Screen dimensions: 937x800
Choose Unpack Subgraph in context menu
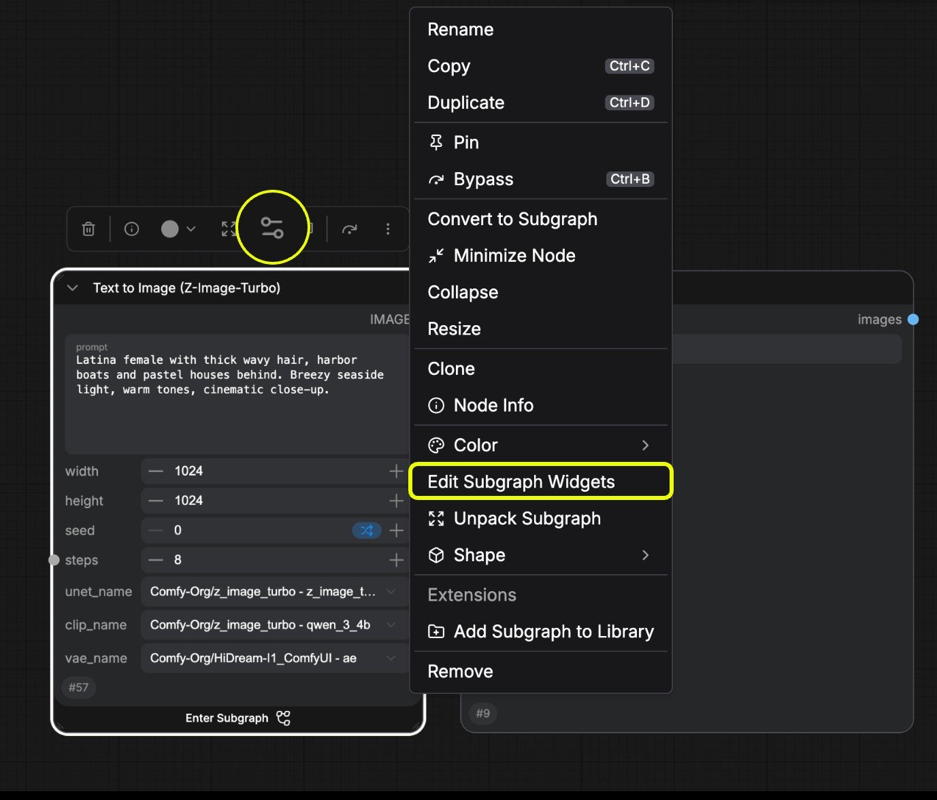point(541,518)
